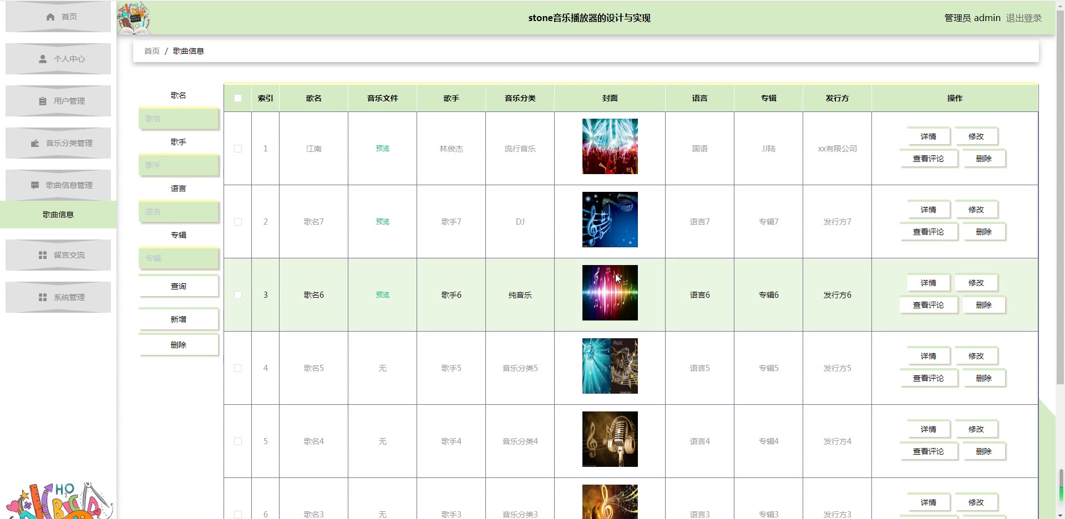
Task: Click 删除 in the 江南 row
Action: 984,159
